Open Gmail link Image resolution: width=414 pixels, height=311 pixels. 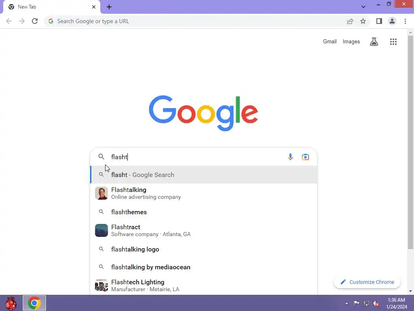[330, 42]
